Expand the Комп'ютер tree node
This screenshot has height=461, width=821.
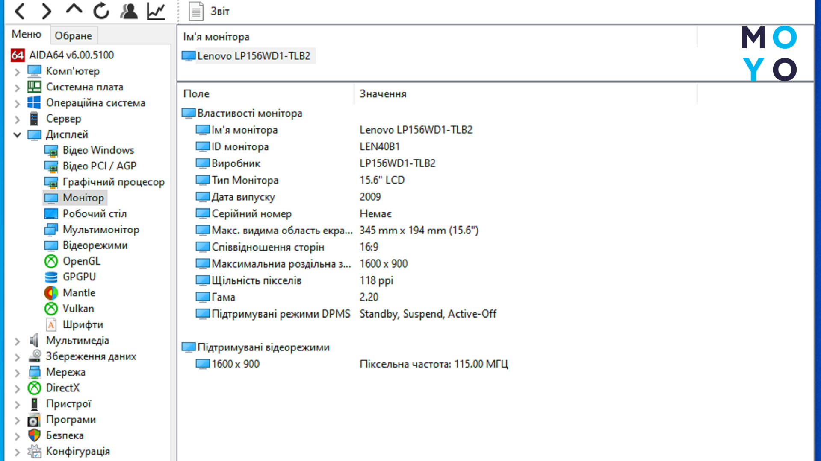pos(17,72)
